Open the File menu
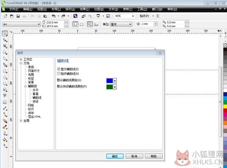The image size is (227, 168). tap(14, 9)
